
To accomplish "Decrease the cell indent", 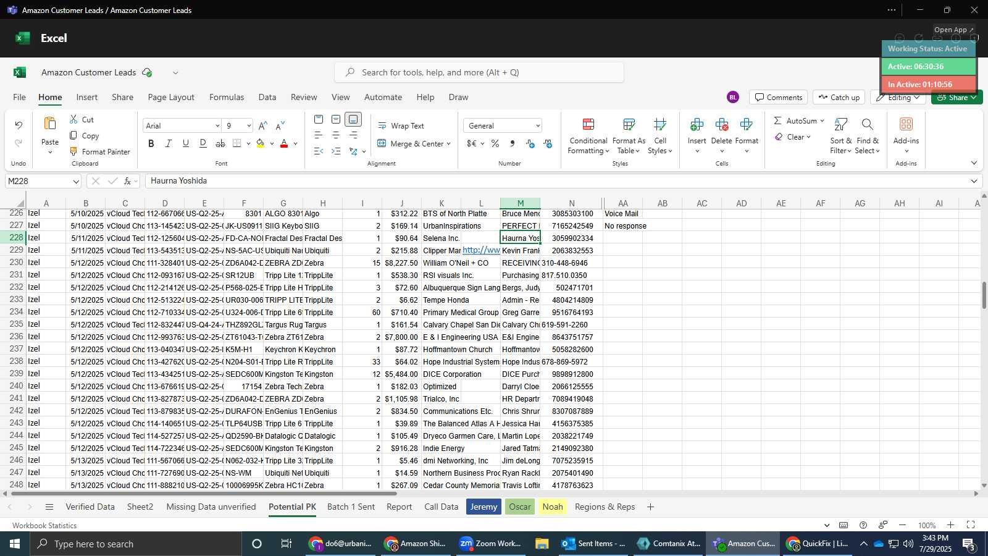I will click(x=319, y=151).
